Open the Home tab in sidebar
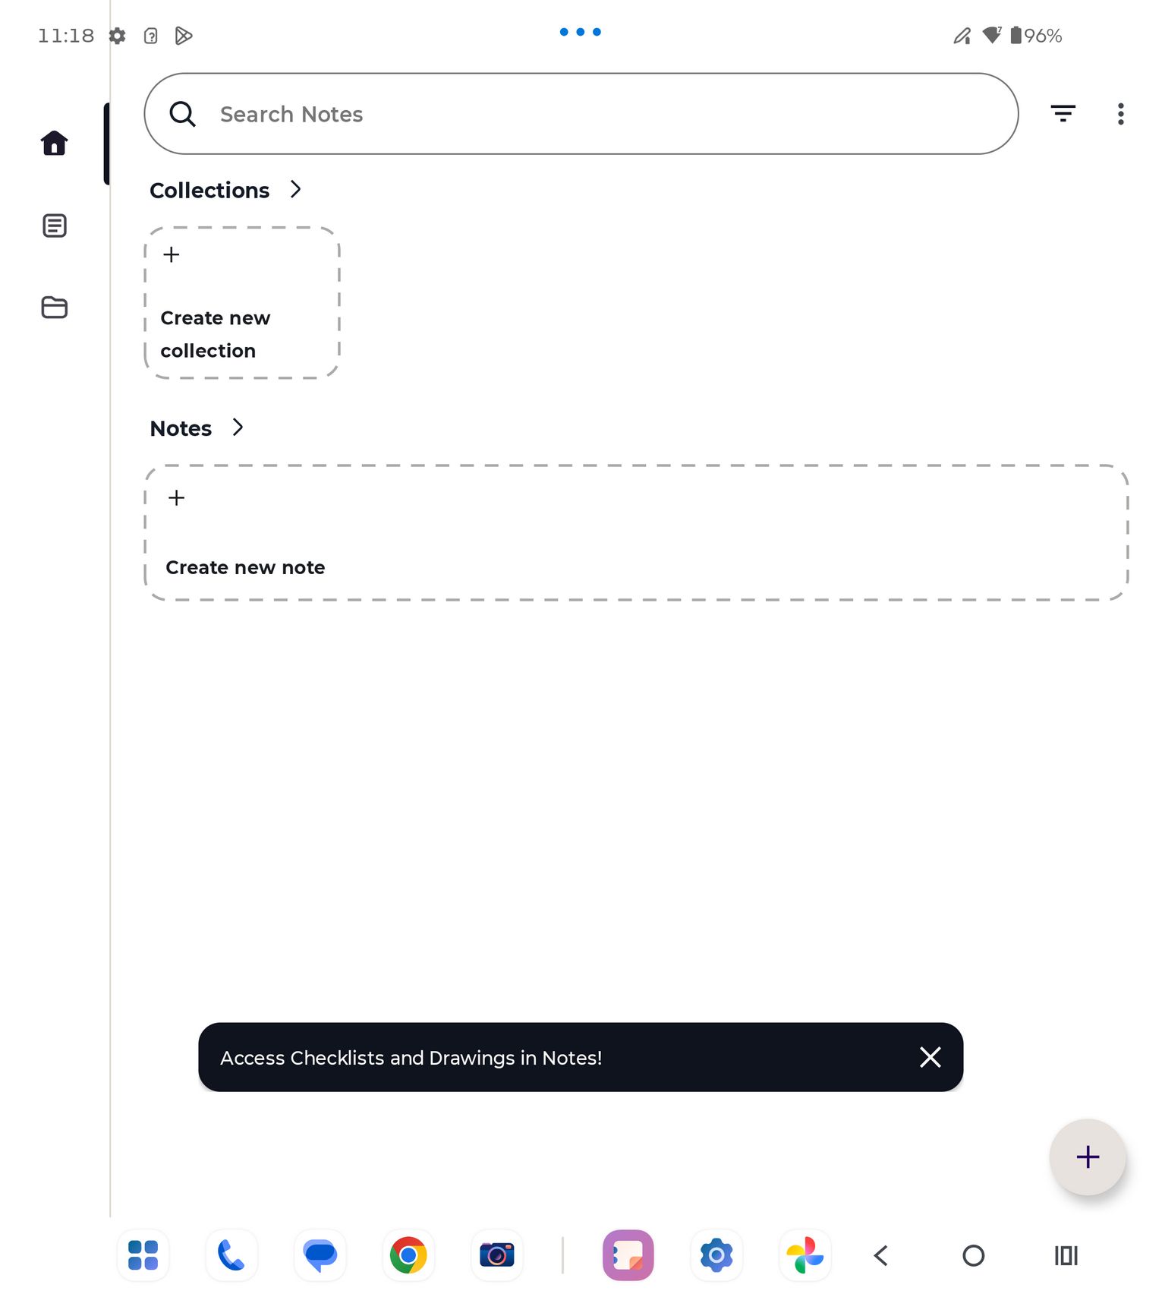 (x=54, y=143)
